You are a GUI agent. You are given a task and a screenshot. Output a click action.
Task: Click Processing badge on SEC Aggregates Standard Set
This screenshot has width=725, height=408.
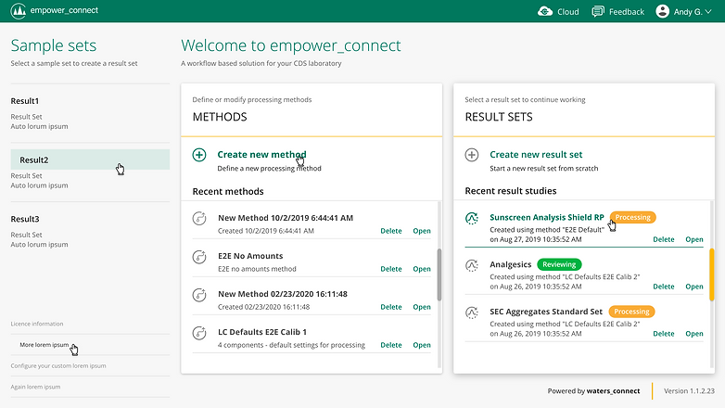click(631, 312)
